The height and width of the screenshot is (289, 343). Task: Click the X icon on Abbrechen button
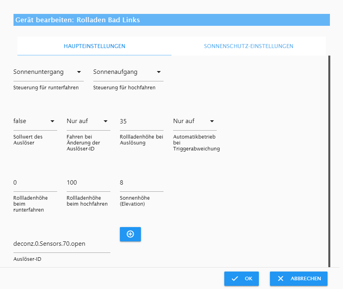click(x=280, y=279)
